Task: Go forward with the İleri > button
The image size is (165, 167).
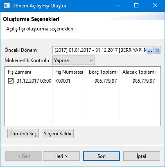Action: click(x=61, y=156)
